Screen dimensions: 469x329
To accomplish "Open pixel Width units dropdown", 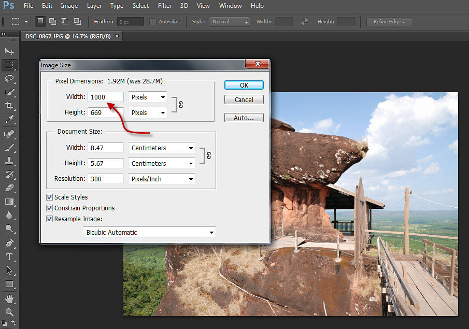I will pos(148,97).
